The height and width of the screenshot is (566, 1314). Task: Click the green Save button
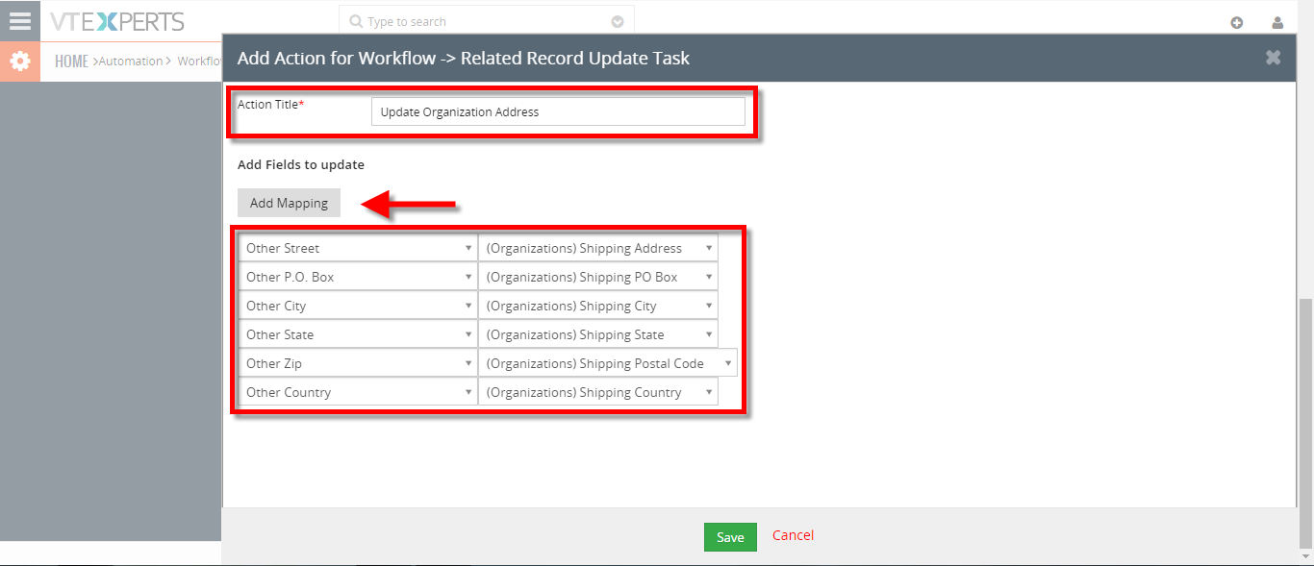click(730, 537)
